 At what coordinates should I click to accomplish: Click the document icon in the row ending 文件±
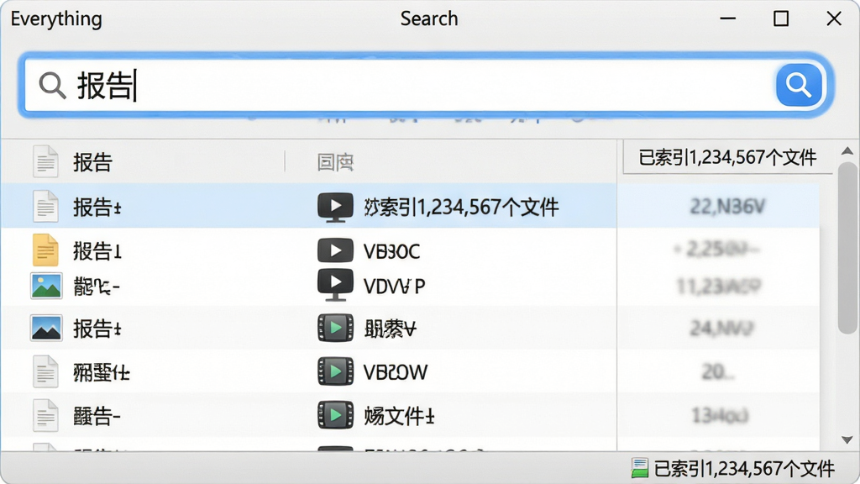click(45, 415)
